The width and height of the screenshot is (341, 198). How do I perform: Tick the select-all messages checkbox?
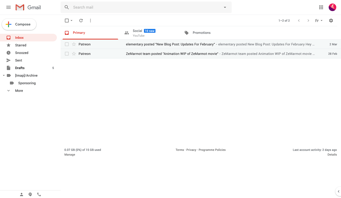tap(67, 20)
